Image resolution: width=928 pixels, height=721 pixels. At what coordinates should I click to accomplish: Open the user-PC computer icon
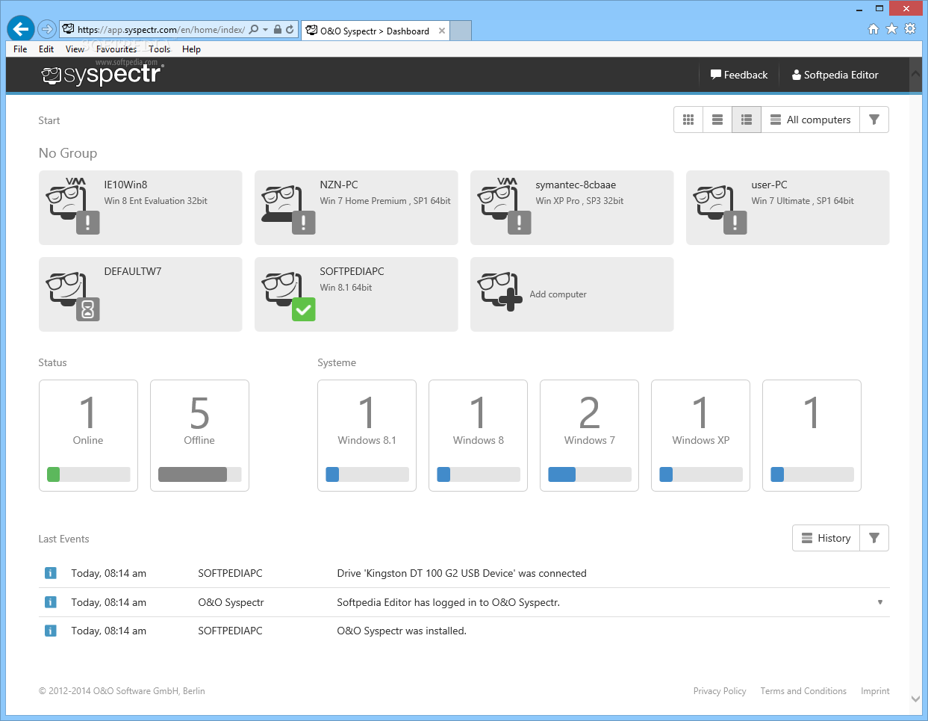click(x=720, y=208)
